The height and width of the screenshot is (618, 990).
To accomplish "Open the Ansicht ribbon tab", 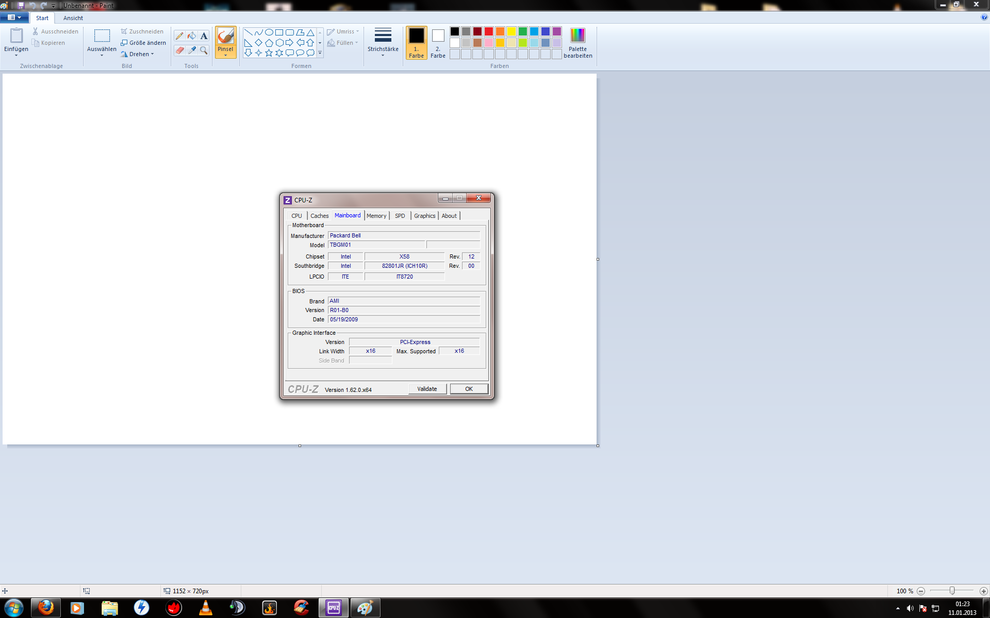I will tap(73, 18).
